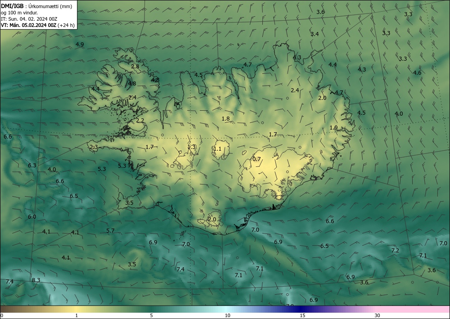Click the 0.7 value on the large glacier
This screenshot has width=450, height=319.
(x=256, y=159)
